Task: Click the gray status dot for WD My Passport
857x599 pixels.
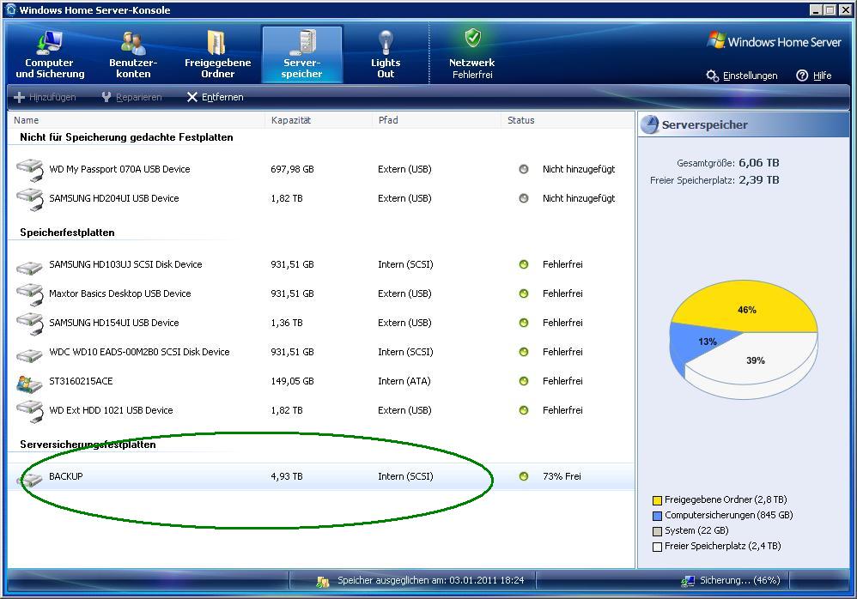Action: pos(524,169)
